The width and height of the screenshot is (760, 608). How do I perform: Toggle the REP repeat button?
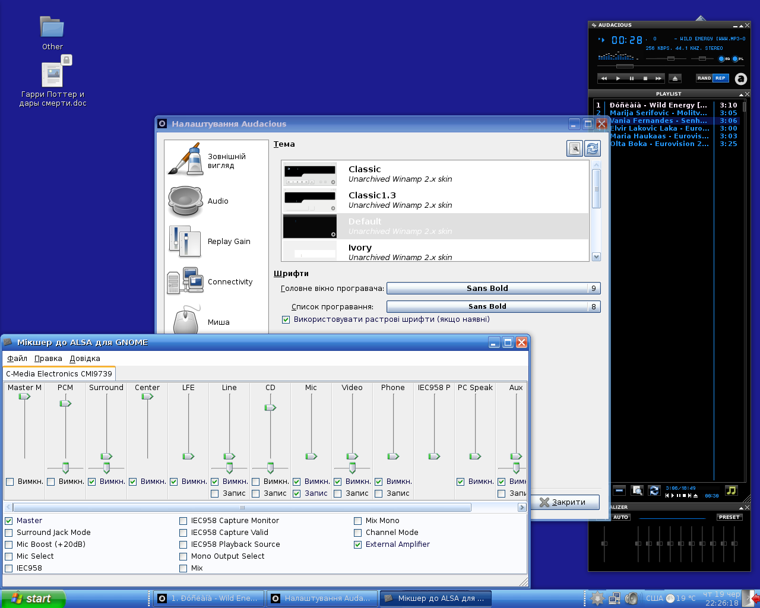click(720, 78)
